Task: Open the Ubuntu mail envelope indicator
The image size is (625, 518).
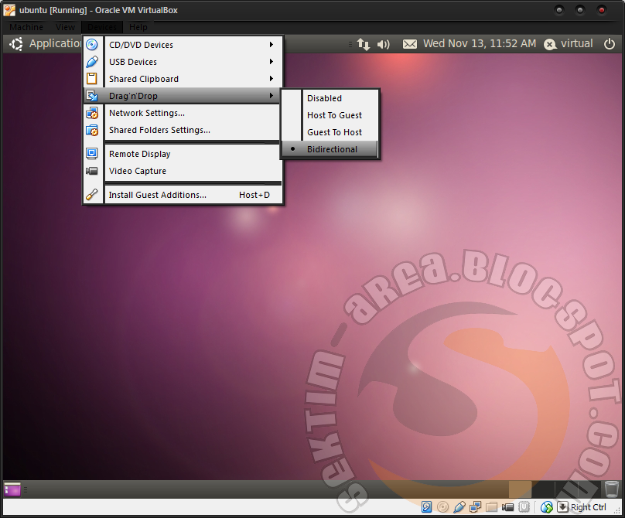Action: [x=410, y=44]
